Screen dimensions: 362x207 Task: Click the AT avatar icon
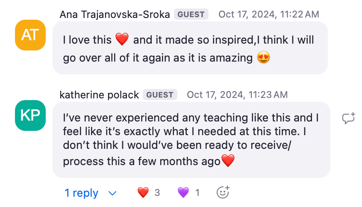(x=30, y=35)
